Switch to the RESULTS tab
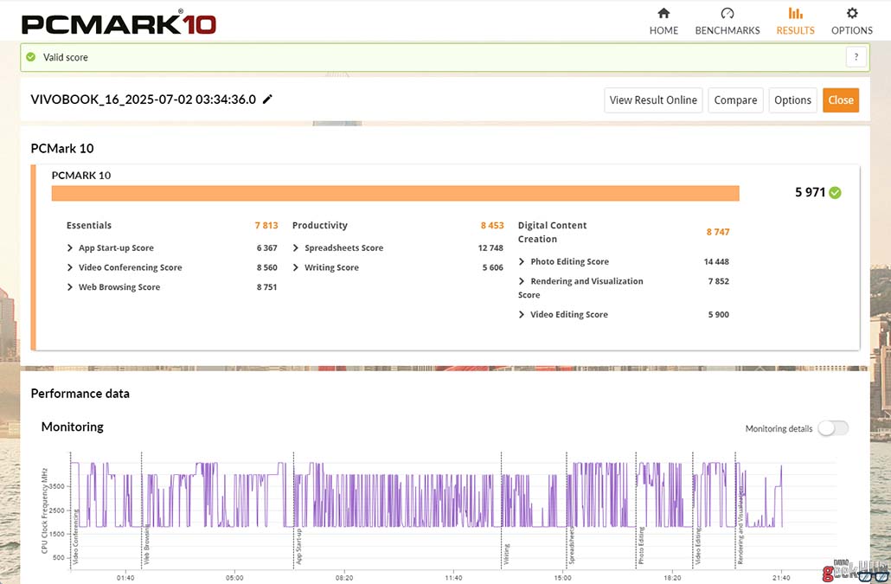 tap(795, 22)
